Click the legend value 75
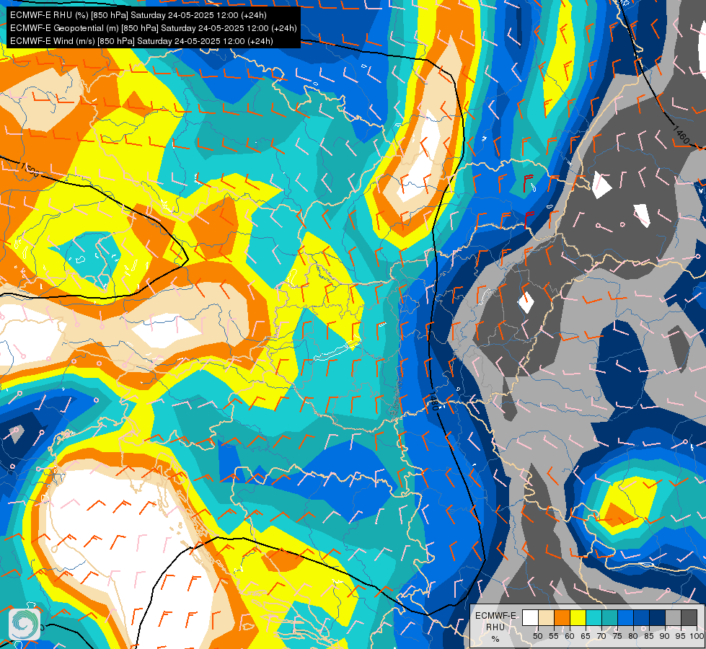 617,636
